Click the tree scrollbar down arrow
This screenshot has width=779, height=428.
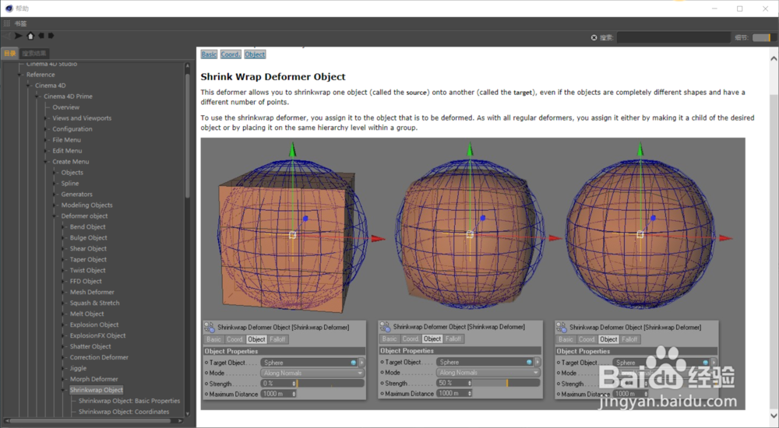187,413
